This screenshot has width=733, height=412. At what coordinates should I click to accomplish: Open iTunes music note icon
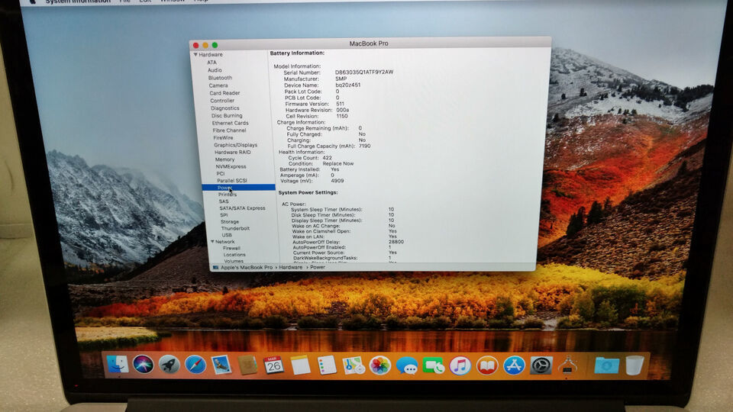click(x=460, y=365)
